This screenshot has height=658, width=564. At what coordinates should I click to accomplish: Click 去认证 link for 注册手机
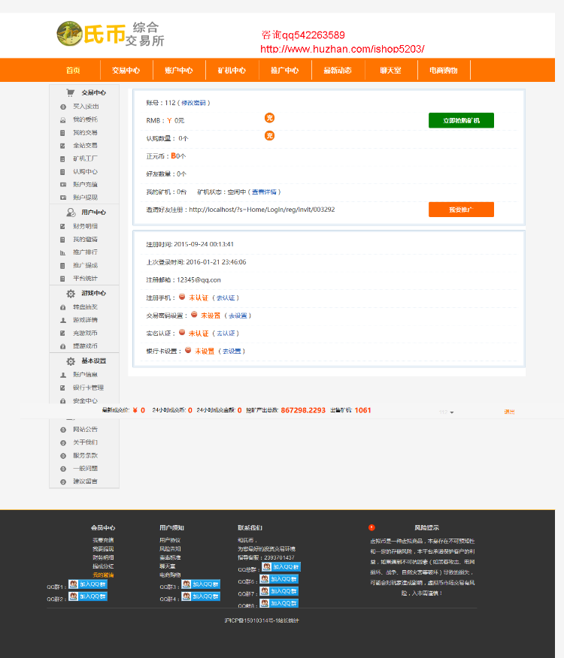[x=226, y=298]
